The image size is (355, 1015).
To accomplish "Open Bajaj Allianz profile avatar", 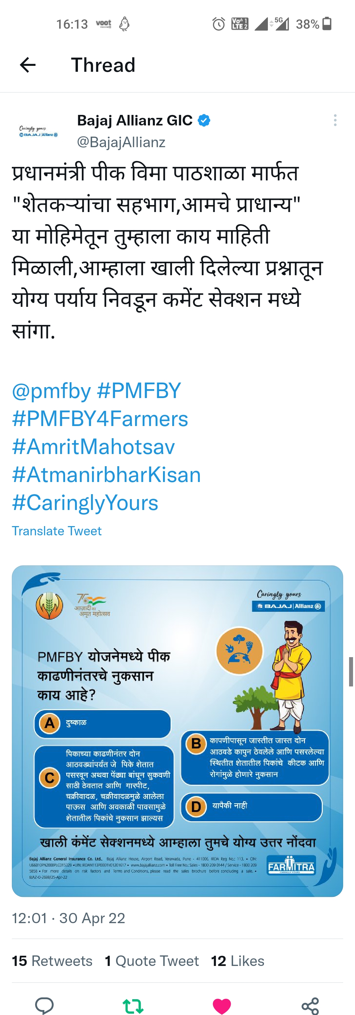I will pos(38,131).
